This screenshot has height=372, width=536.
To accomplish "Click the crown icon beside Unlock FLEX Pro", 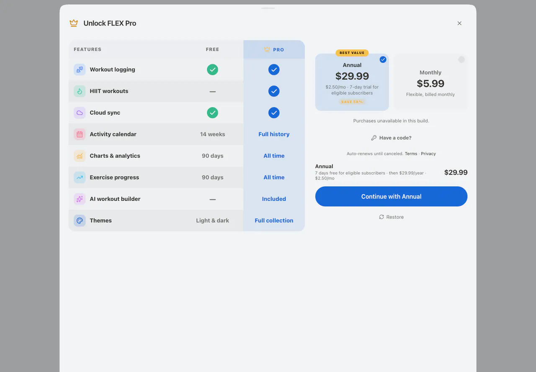I will point(74,23).
